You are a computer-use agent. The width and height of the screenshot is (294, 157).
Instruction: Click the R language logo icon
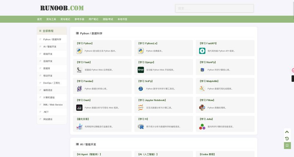141,127
